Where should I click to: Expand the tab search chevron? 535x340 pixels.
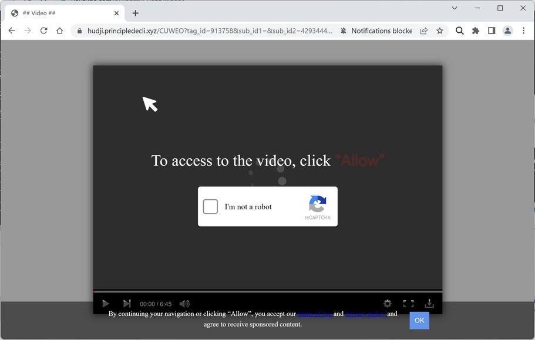455,8
